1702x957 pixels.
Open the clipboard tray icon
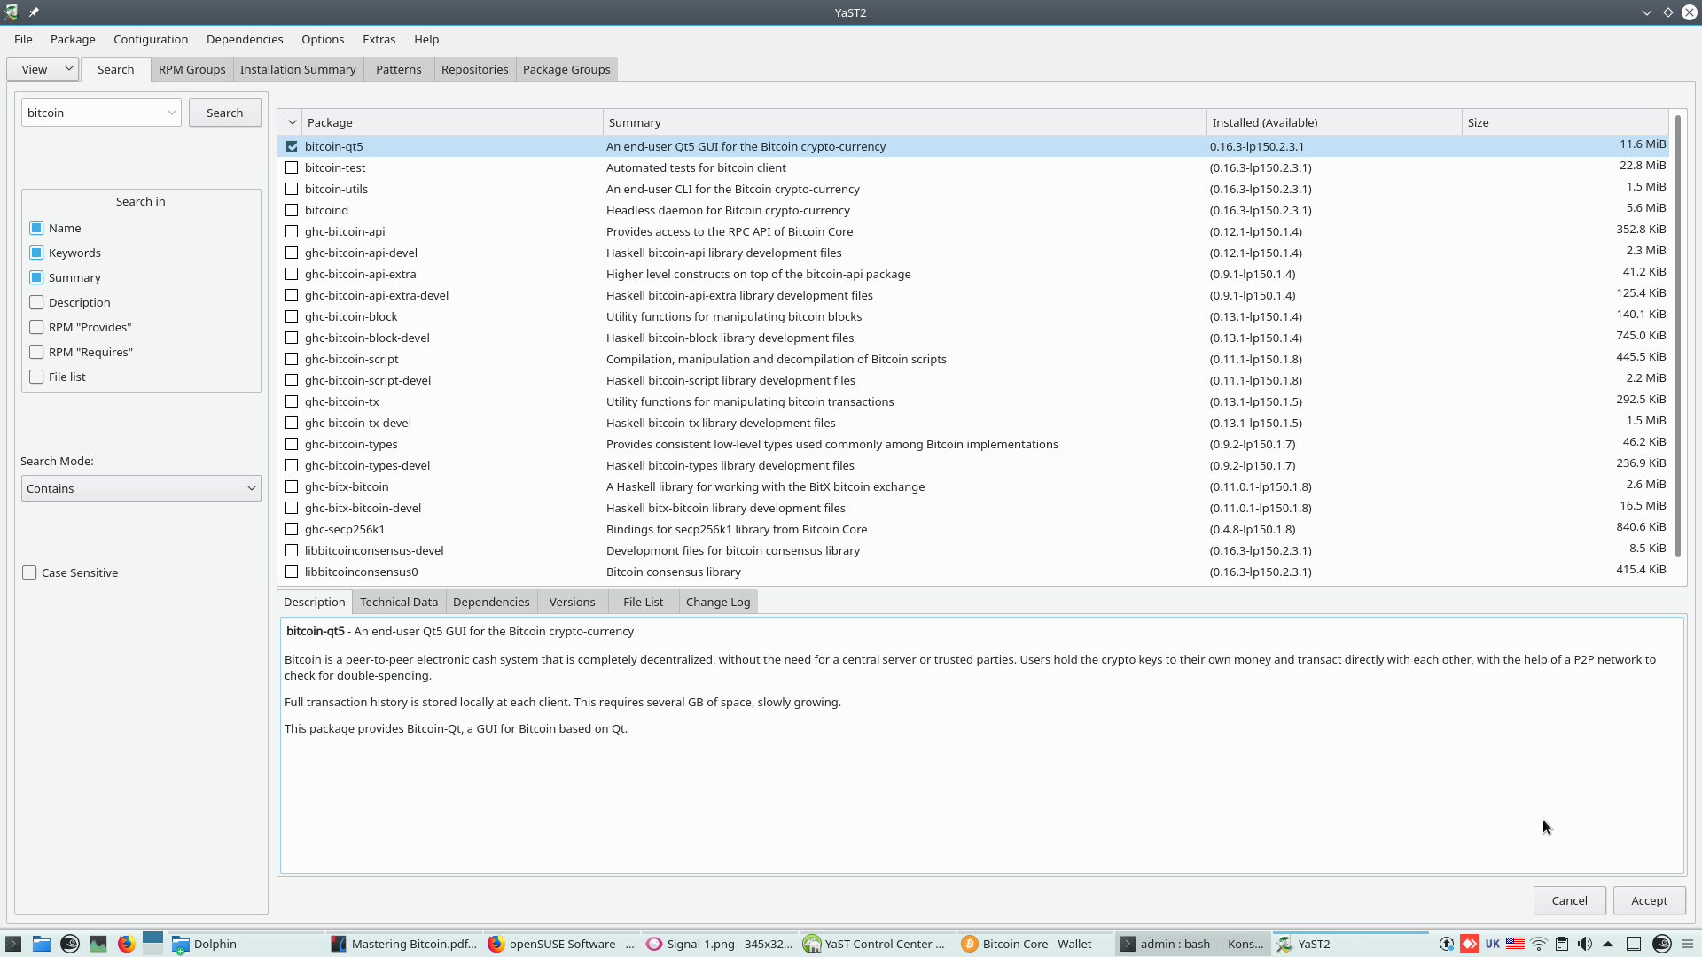tap(1562, 944)
